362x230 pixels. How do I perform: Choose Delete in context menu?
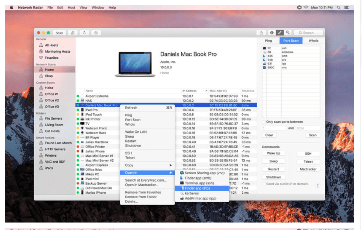click(147, 202)
